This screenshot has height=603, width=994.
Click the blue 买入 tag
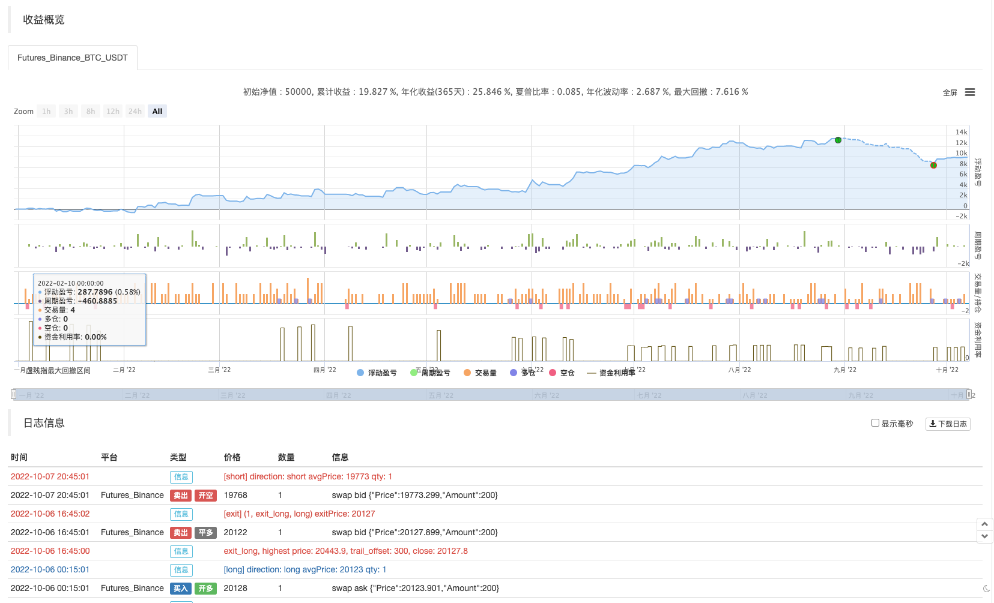coord(180,589)
